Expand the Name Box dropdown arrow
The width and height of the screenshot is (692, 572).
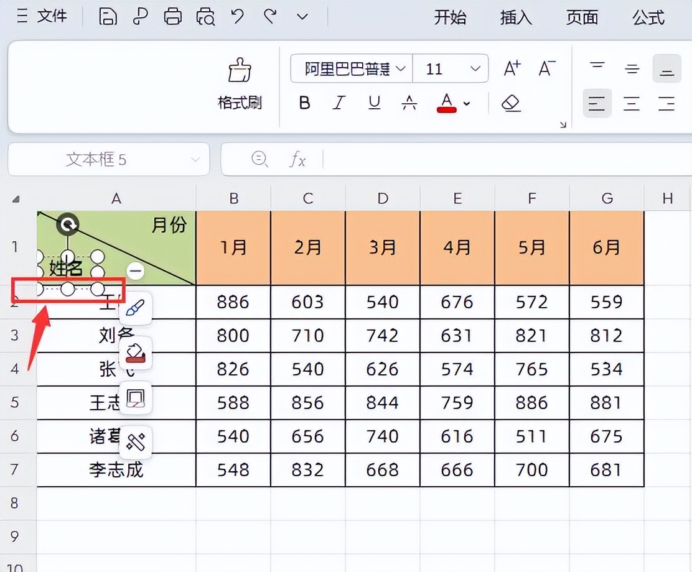pos(197,160)
